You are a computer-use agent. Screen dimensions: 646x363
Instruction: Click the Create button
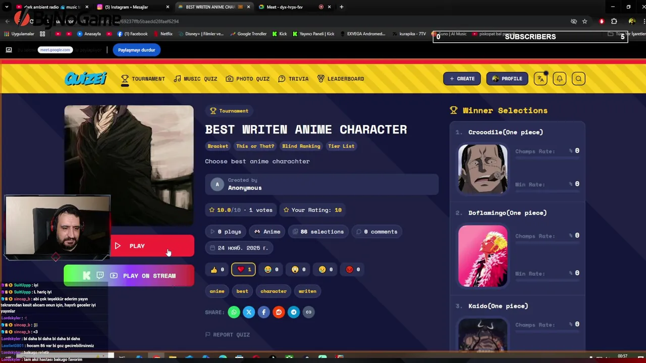pyautogui.click(x=462, y=79)
